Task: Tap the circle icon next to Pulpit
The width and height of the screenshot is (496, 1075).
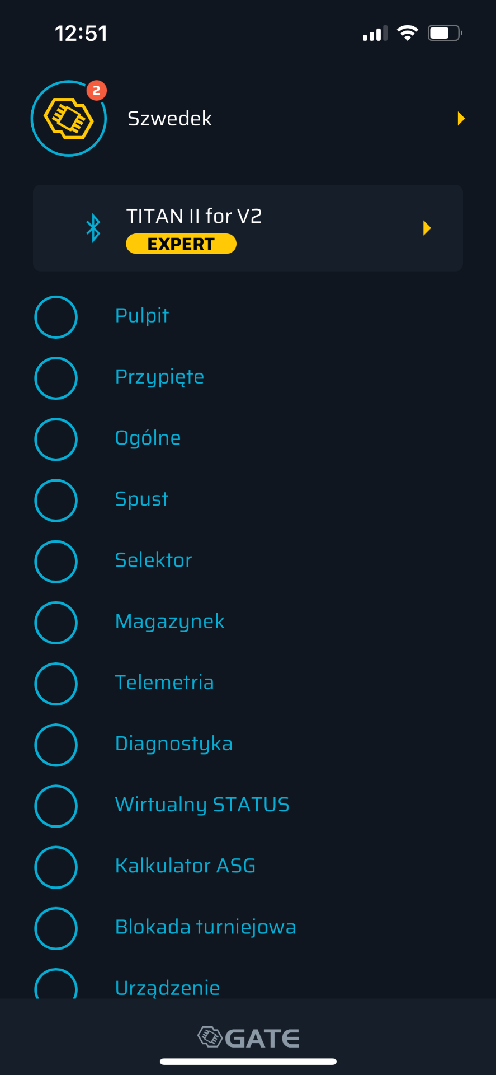Action: tap(56, 317)
